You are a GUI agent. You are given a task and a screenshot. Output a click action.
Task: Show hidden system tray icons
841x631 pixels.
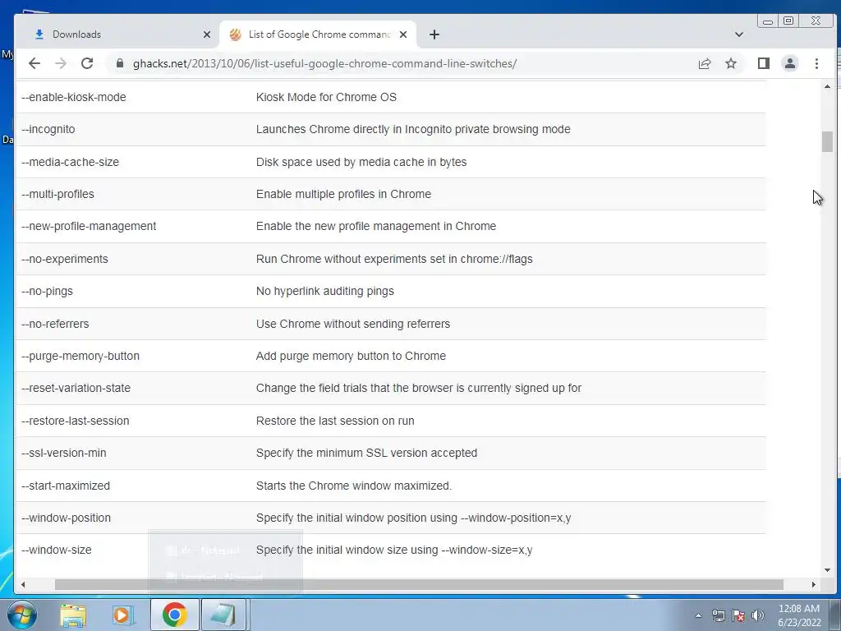click(x=698, y=615)
